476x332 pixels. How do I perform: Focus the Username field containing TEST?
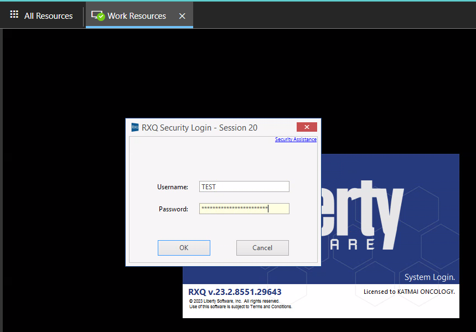click(244, 186)
